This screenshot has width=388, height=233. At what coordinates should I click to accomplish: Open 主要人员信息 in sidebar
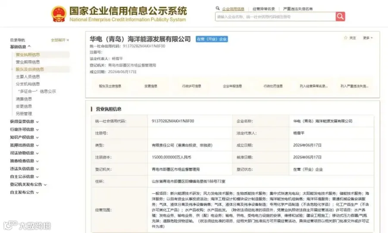[28, 77]
